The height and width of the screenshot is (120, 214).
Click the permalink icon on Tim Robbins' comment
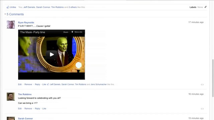(x=202, y=109)
